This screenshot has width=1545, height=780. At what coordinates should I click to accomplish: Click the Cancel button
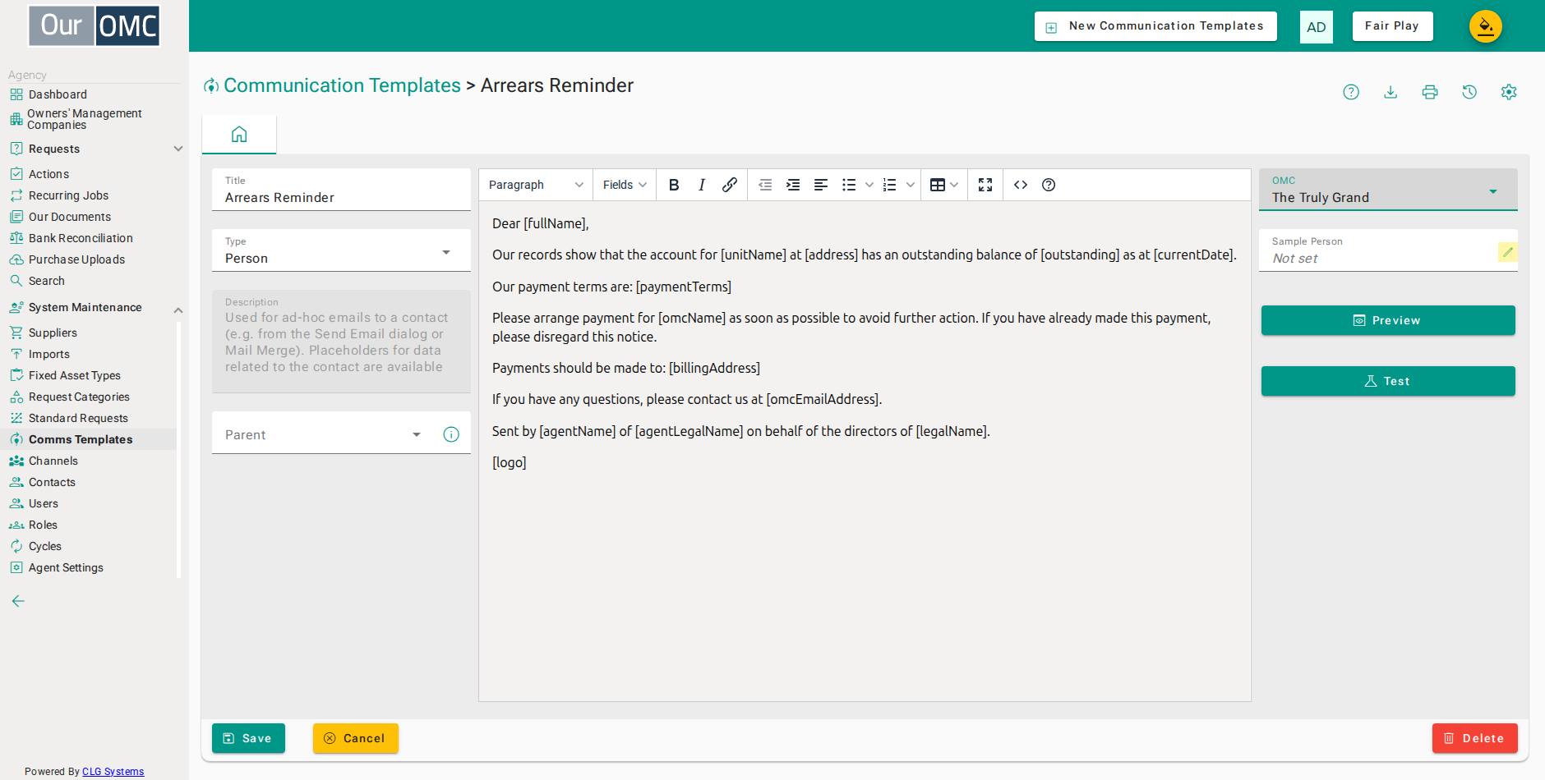356,738
